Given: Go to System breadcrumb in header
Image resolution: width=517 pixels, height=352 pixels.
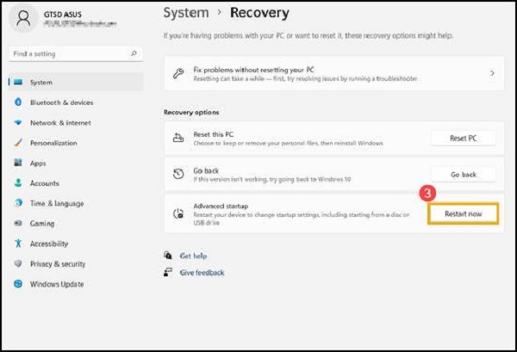Looking at the screenshot, I should click(x=186, y=13).
